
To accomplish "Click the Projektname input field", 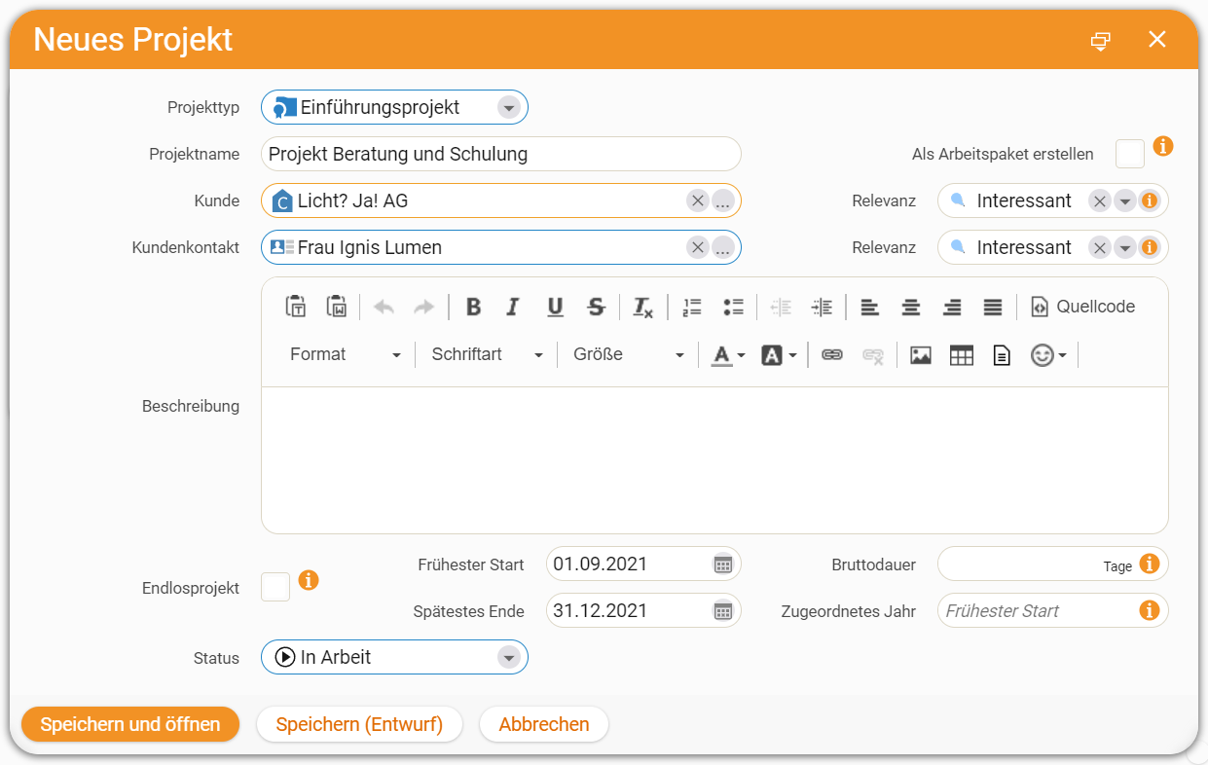I will pos(501,154).
